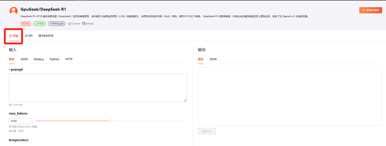This screenshot has height=146, width=386.
Task: Click the 热启动 tag
Action: coord(26,24)
